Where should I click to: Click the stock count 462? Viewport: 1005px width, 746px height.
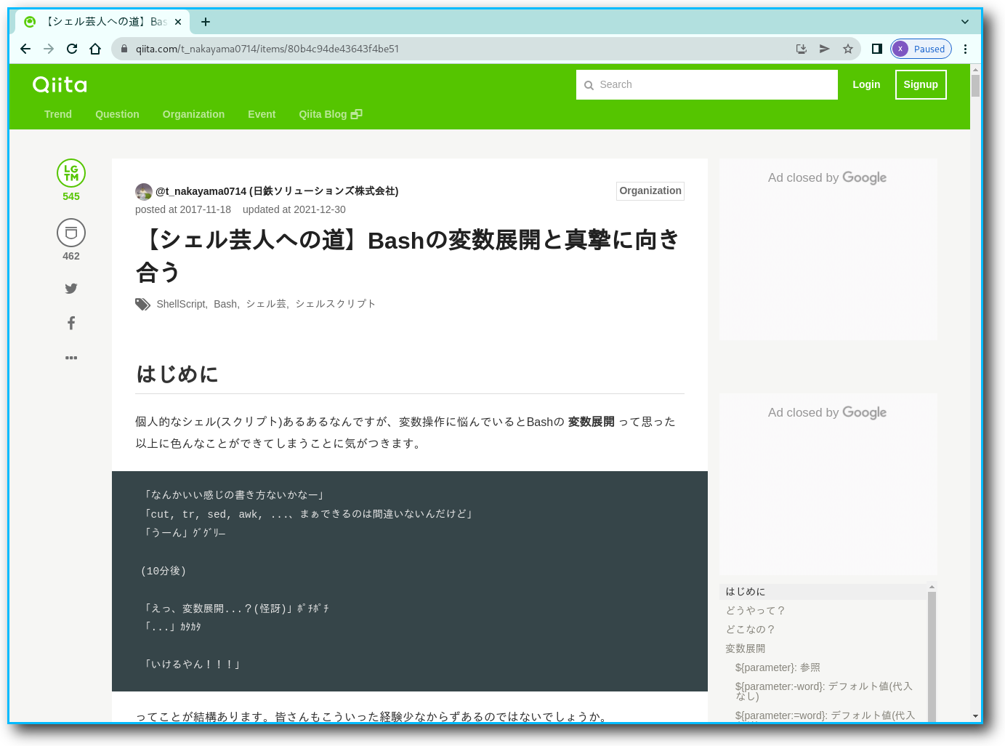coord(71,256)
